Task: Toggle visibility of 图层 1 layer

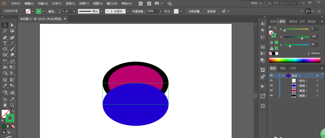Action: 271,76
